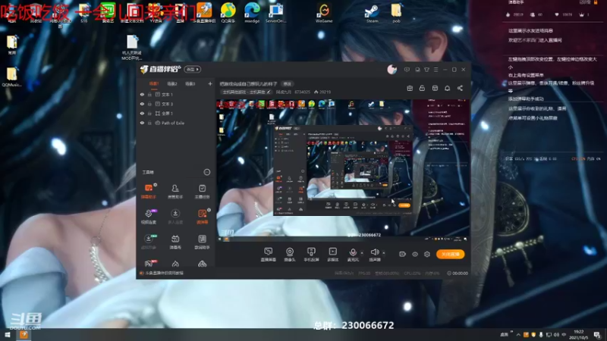Viewport: 607px width, 341px height.
Task: Switch to scene tab 2
Action: [172, 83]
